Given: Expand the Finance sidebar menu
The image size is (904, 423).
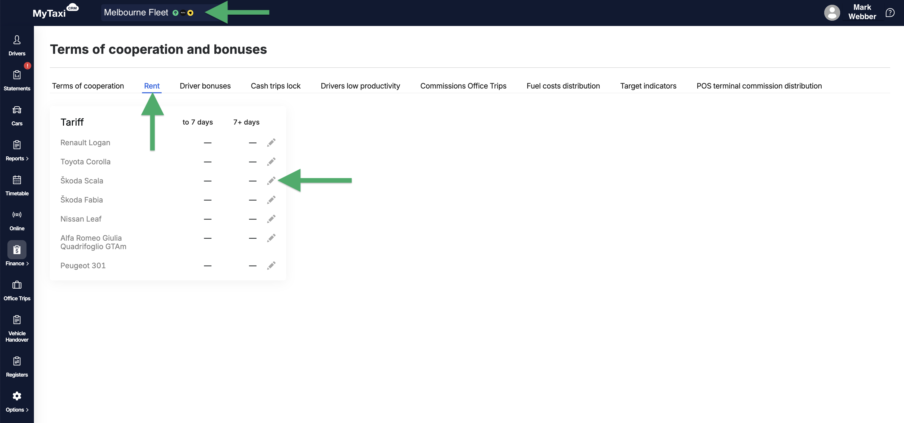Looking at the screenshot, I should click(17, 254).
